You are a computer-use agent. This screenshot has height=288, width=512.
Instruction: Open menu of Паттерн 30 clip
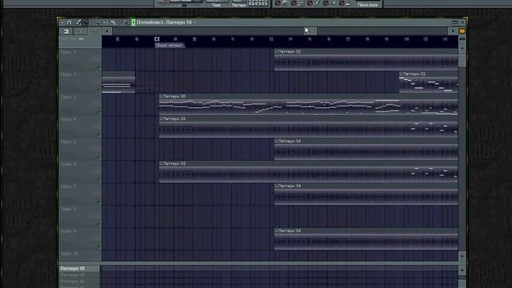pyautogui.click(x=161, y=96)
